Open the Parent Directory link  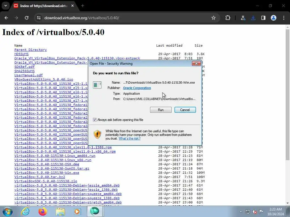(x=31, y=50)
